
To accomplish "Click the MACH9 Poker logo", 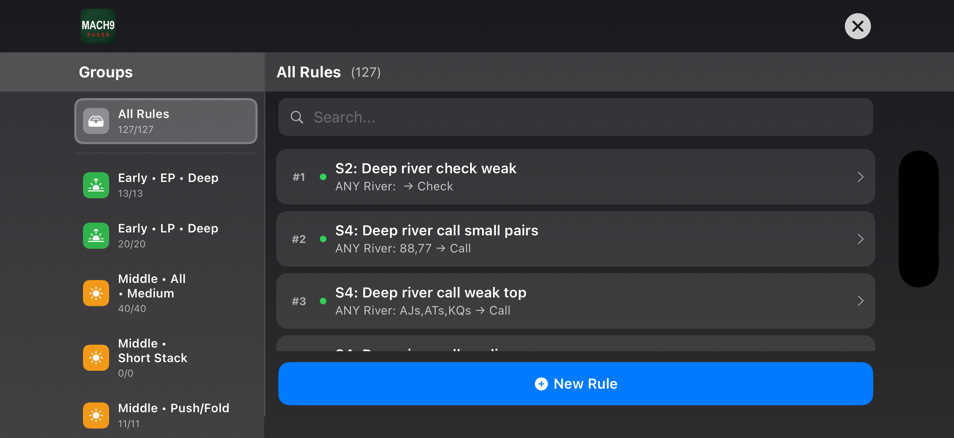I will (98, 26).
